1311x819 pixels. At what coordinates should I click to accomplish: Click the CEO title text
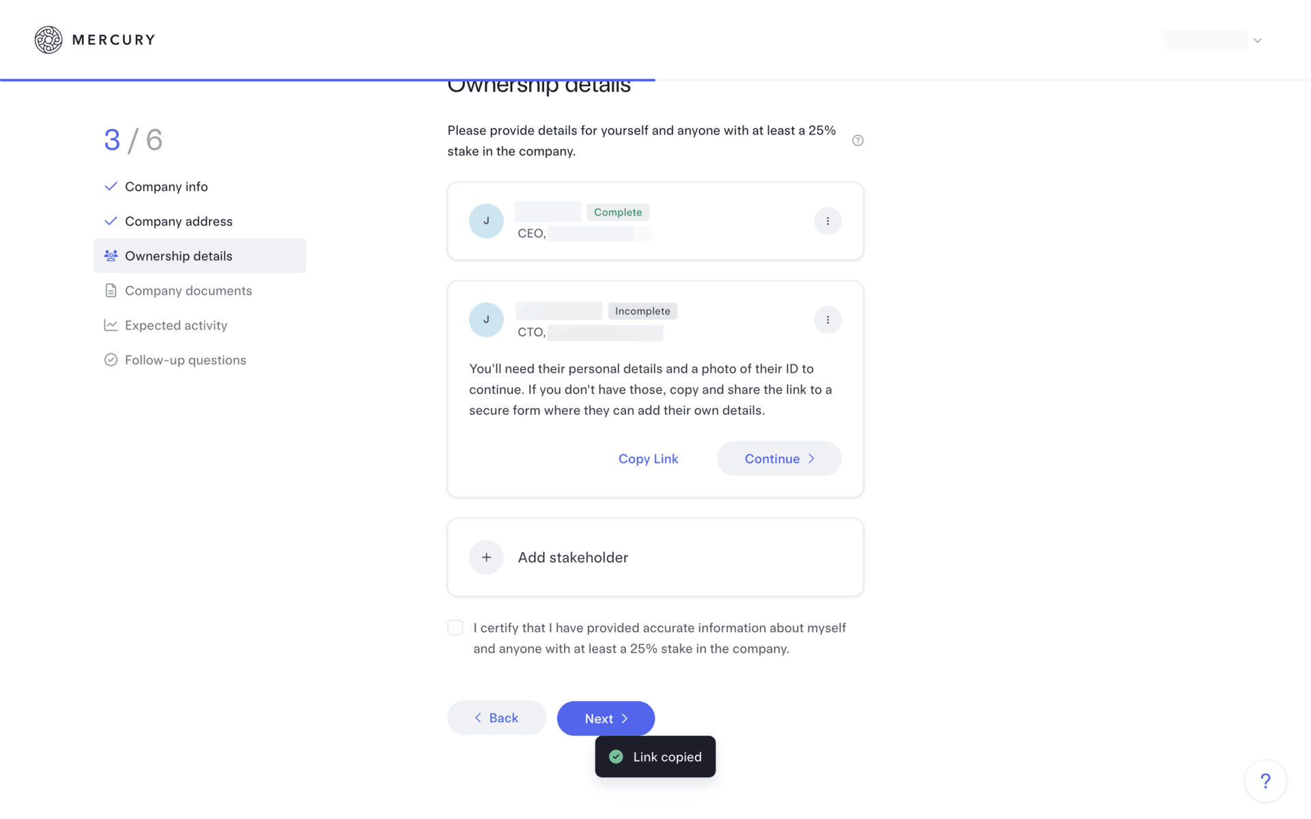[x=531, y=233]
